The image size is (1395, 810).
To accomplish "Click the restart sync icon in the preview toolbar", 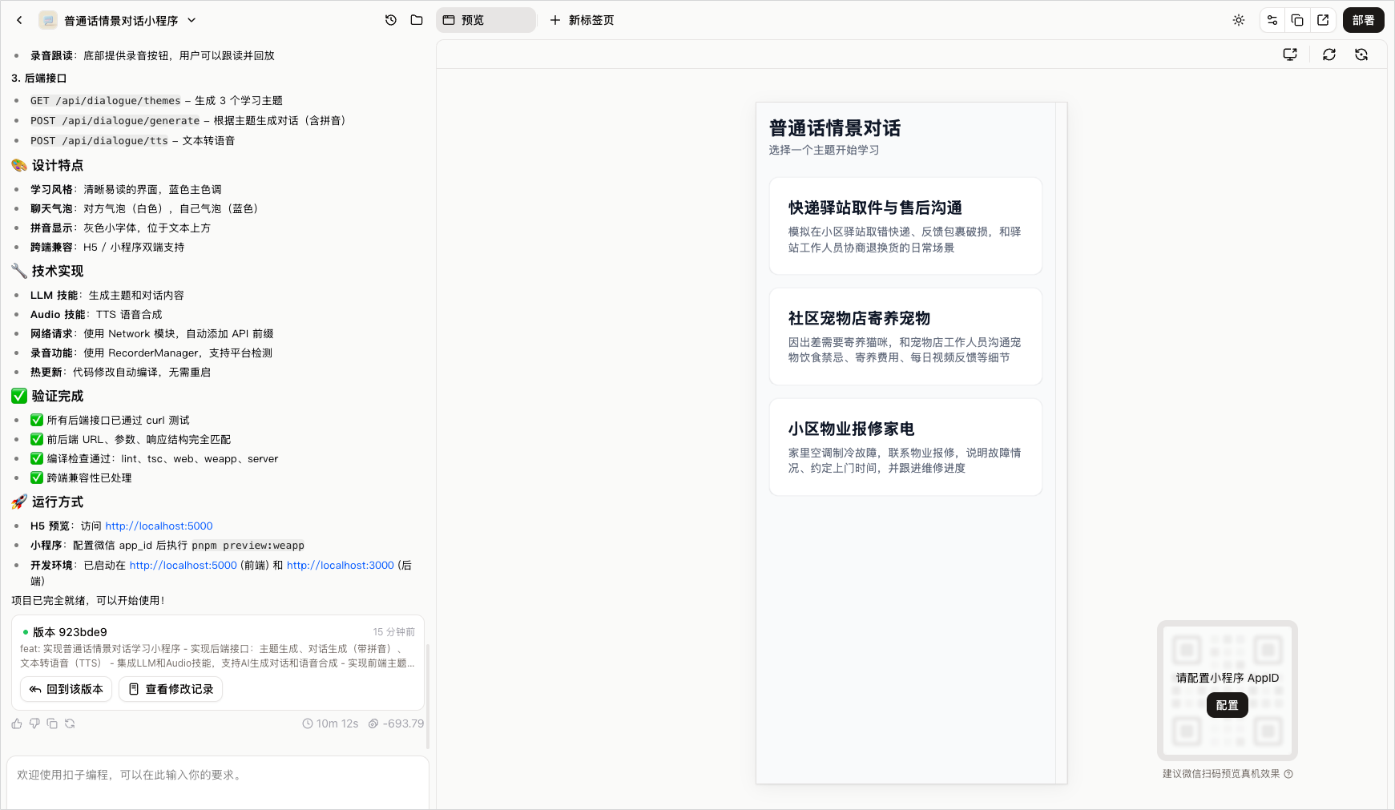I will 1361,54.
